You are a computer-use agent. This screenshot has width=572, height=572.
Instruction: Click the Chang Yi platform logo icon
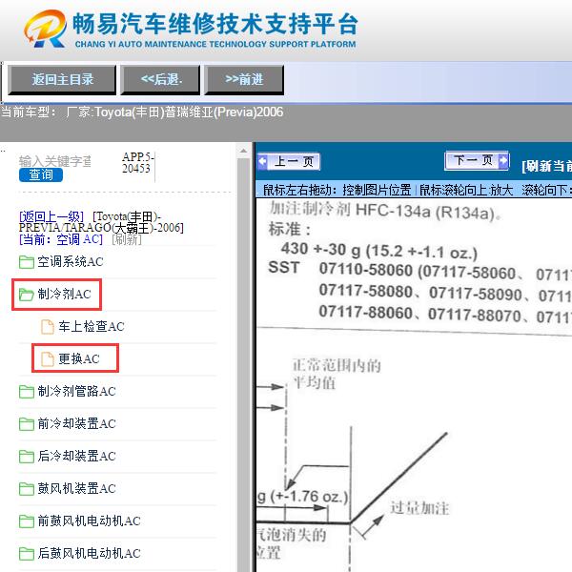(45, 29)
